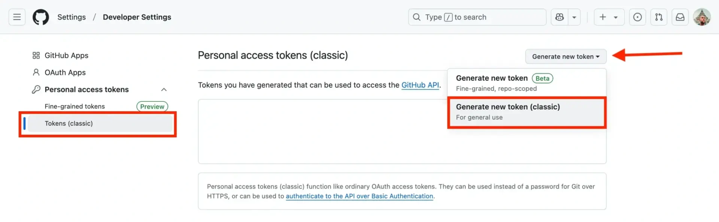The image size is (719, 222).
Task: Open the notifications inbox icon
Action: pos(680,17)
